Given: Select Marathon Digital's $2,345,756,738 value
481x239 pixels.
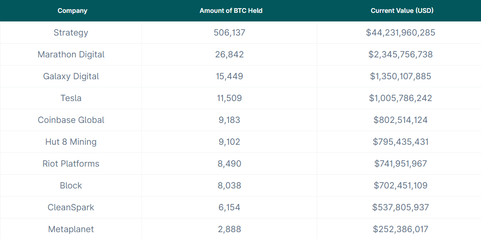Looking at the screenshot, I should pos(400,54).
